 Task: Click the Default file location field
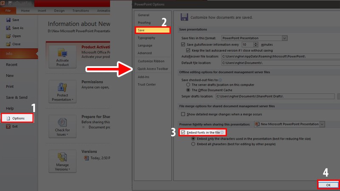(280, 63)
